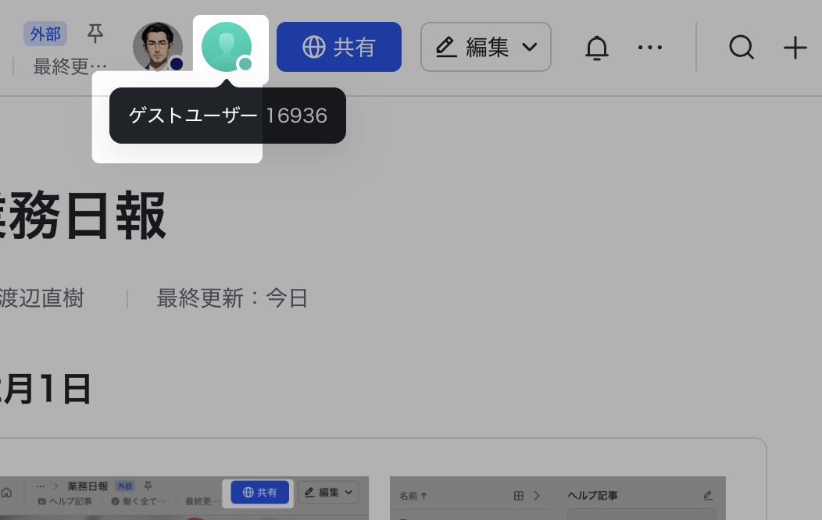Open the more options ellipsis in top toolbar

[649, 48]
